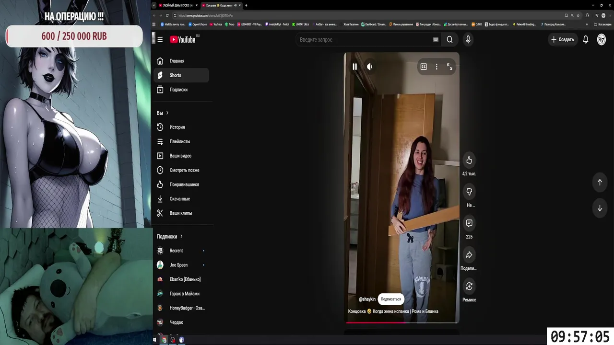Open the HoneyBadger subscription channel
The width and height of the screenshot is (614, 345).
[x=182, y=308]
